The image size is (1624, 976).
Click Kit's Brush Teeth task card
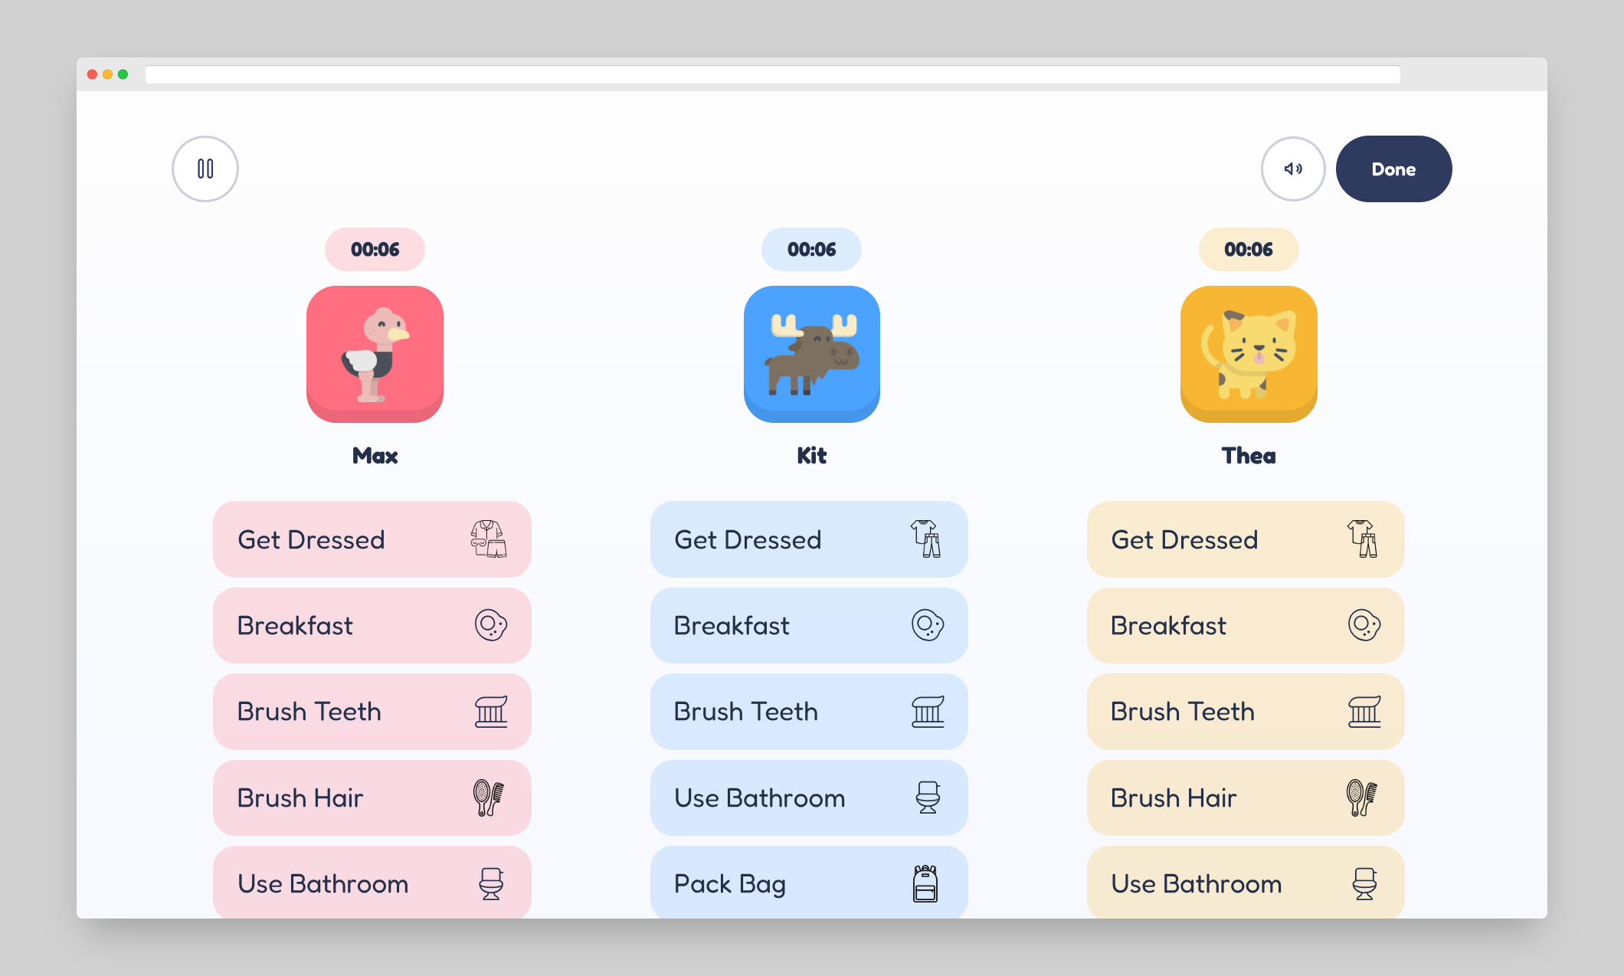tap(809, 712)
